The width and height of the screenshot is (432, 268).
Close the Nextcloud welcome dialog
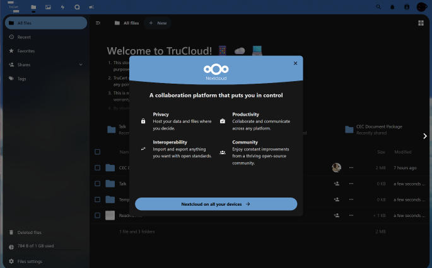(x=295, y=63)
